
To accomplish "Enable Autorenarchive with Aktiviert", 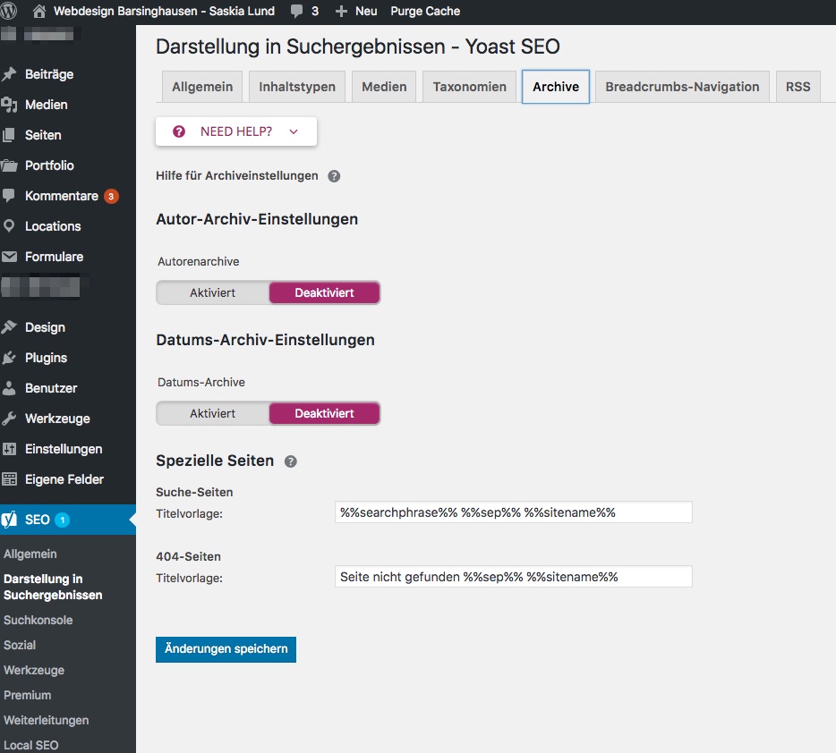I will pyautogui.click(x=212, y=293).
